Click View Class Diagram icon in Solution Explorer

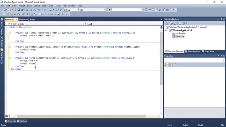[x=187, y=23]
